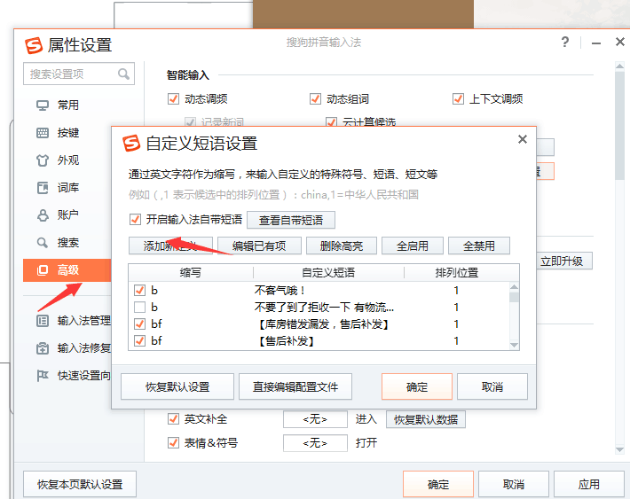Click the flag icon beside 快速设置向导

(43, 376)
